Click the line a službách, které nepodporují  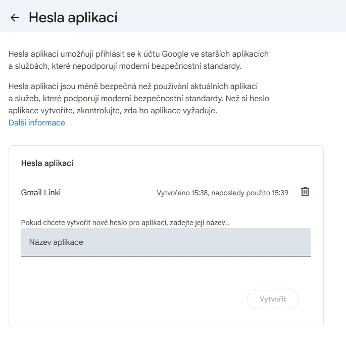pyautogui.click(x=125, y=66)
